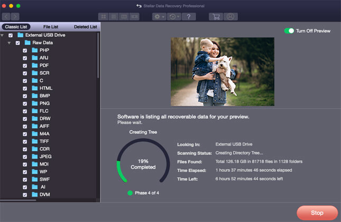
Task: Open the shopping cart purchase icon
Action: point(216,17)
